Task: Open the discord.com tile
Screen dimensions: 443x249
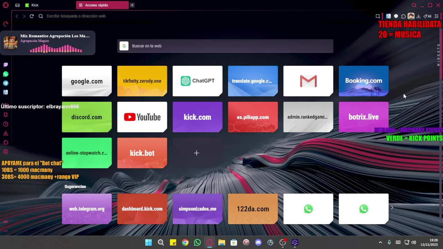Action: (87, 117)
